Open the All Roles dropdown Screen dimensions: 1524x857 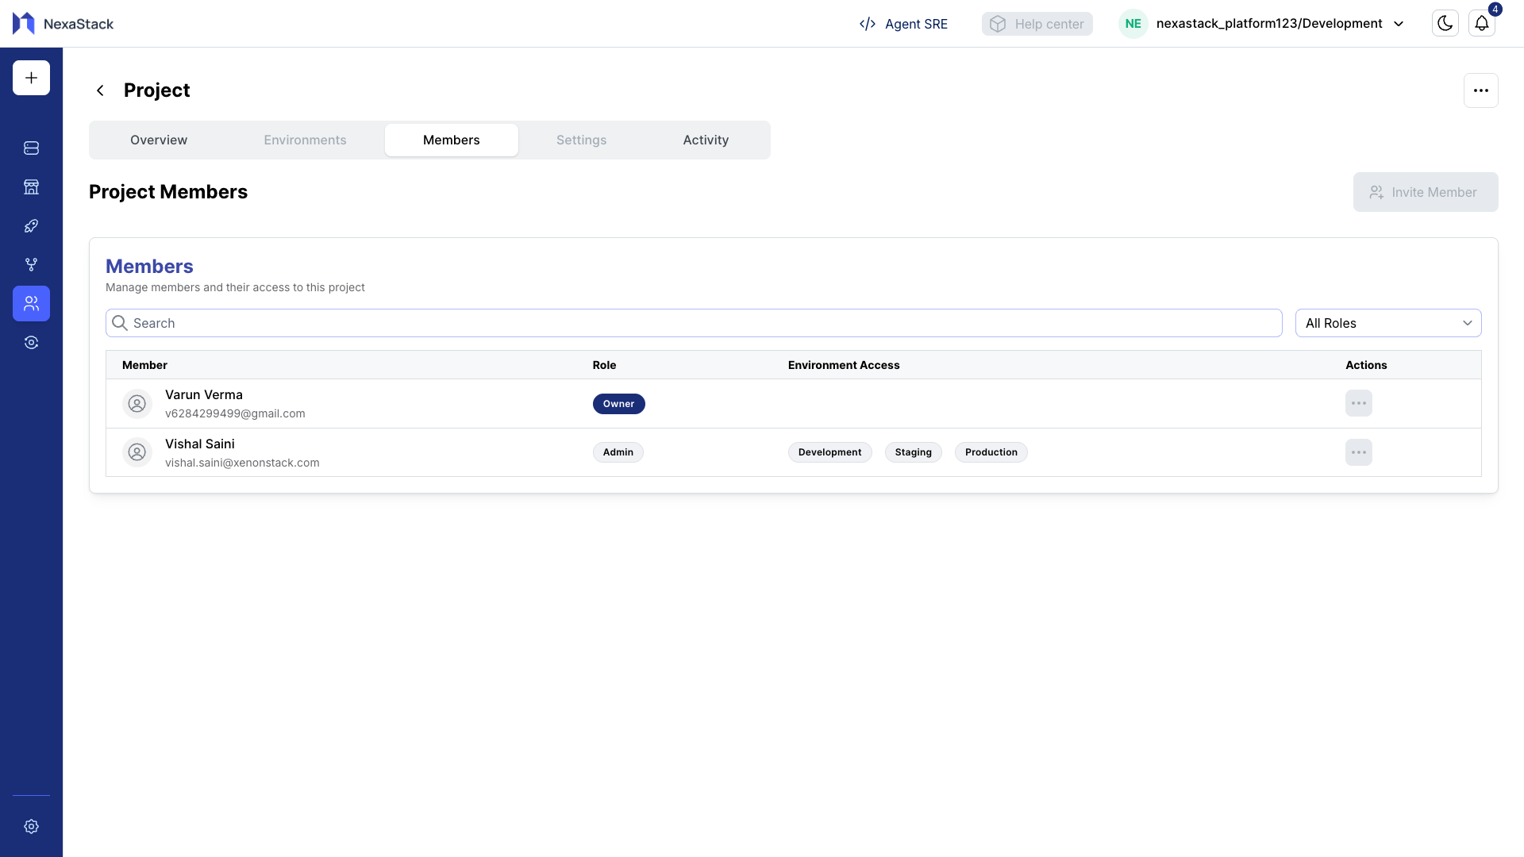[1387, 323]
